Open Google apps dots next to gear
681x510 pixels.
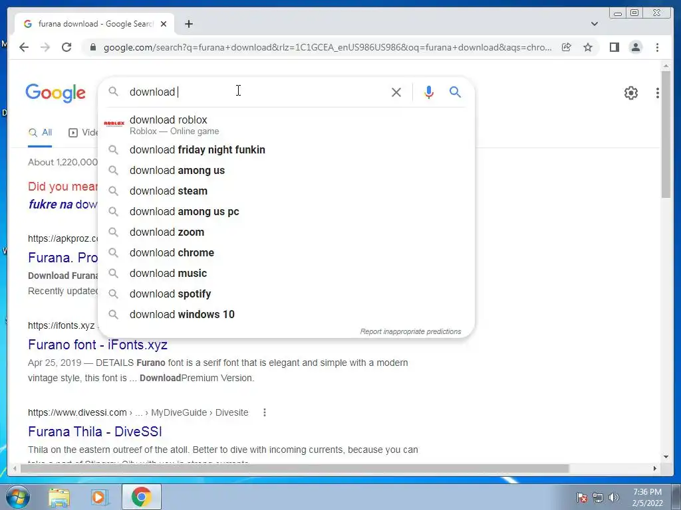coord(658,93)
